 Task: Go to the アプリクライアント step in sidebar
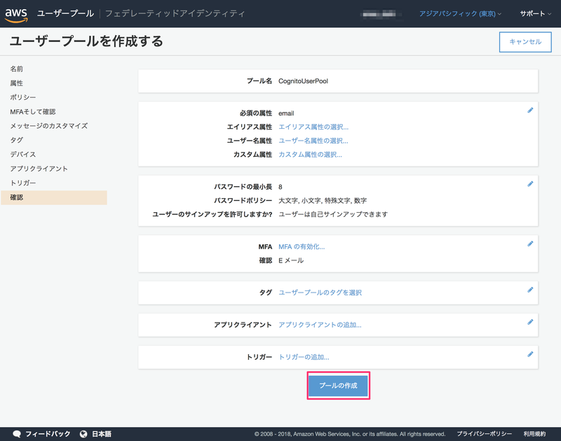coord(39,169)
